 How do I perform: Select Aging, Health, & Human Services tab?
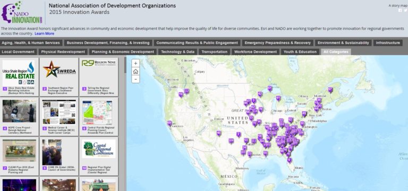point(31,43)
